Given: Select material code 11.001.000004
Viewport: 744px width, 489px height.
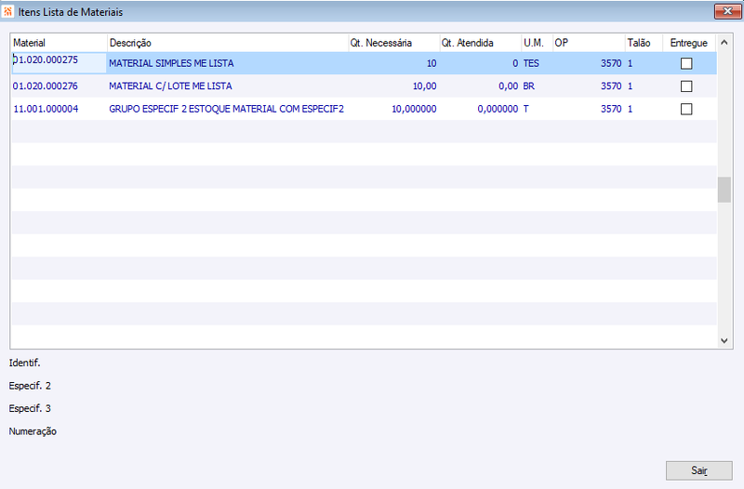Looking at the screenshot, I should click(46, 109).
